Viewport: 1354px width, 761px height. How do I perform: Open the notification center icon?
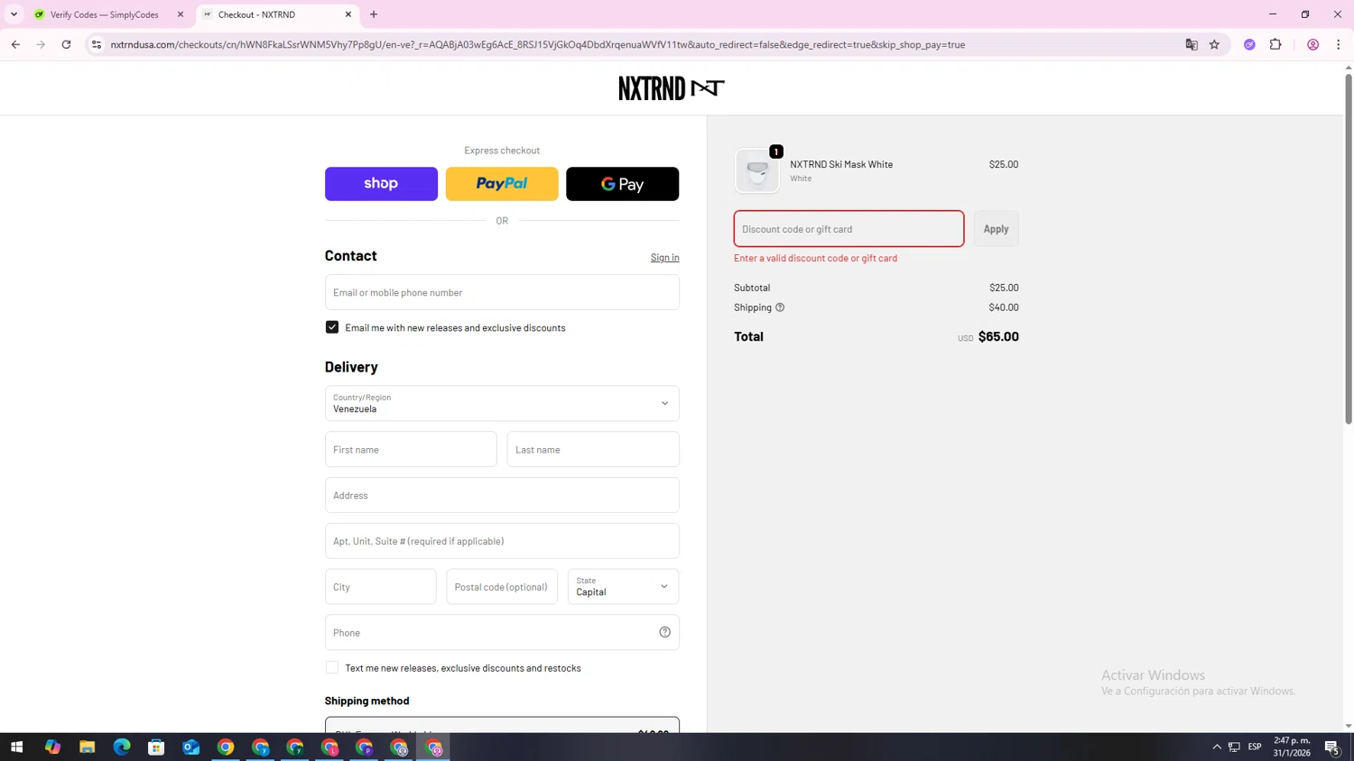click(x=1331, y=747)
